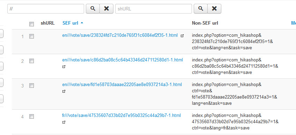Toggle the select-all checkbox in the header

tap(31, 24)
